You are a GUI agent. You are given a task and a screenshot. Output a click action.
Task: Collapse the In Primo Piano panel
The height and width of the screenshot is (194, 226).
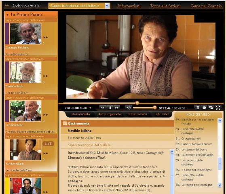(7, 15)
